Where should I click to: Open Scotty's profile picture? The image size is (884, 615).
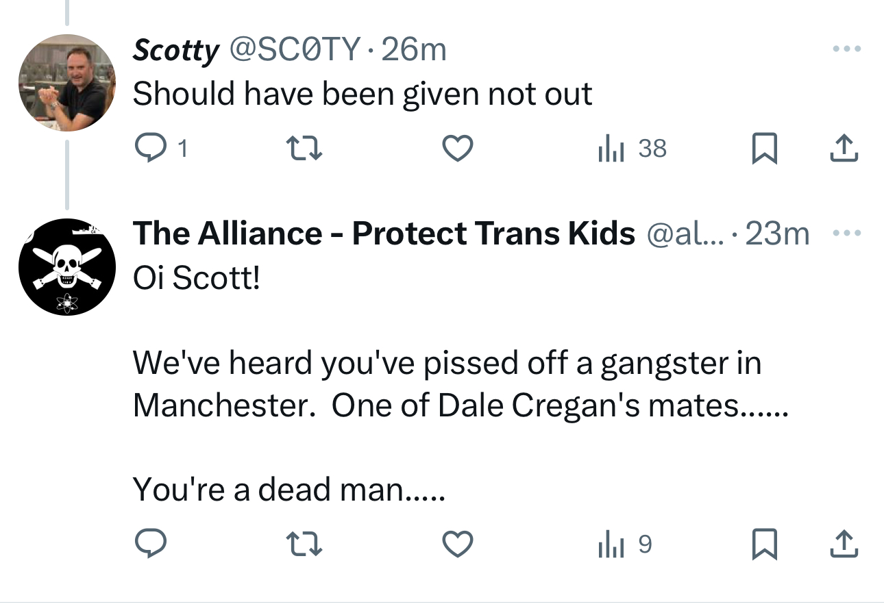(66, 82)
